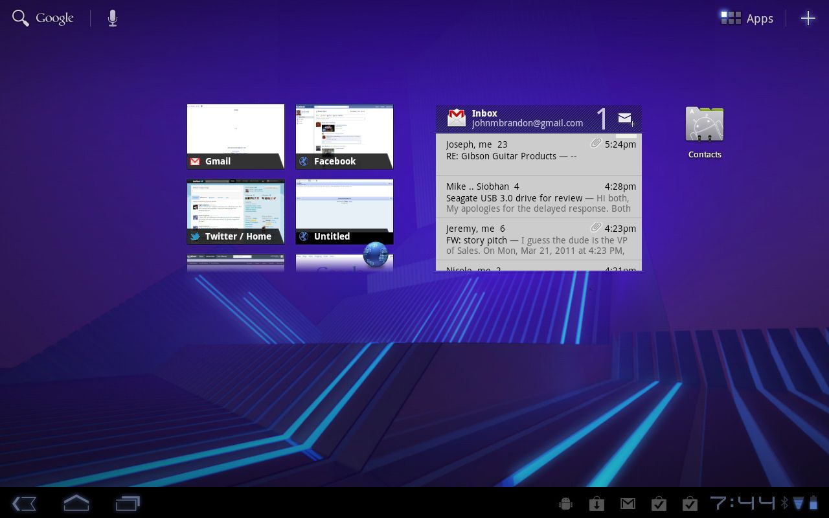
Task: Tap the plus icon to customize home screen
Action: 808,18
